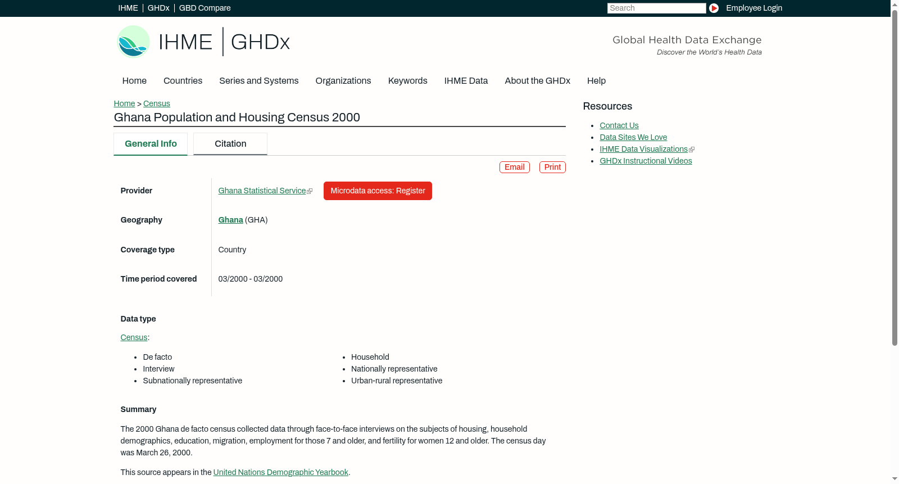Image resolution: width=899 pixels, height=484 pixels.
Task: Open the Census data type link
Action: [134, 337]
